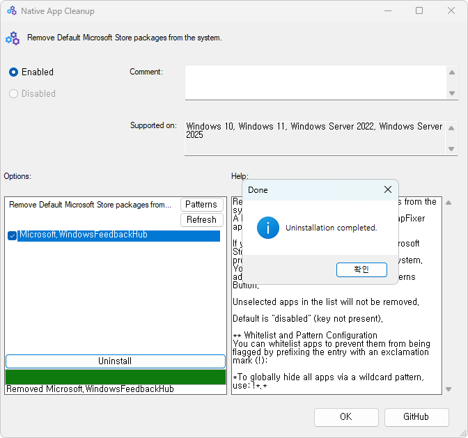Click the Help pane scroll up arrow

[x=448, y=203]
